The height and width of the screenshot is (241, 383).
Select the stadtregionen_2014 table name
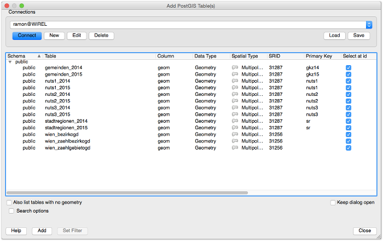pyautogui.click(x=66, y=121)
